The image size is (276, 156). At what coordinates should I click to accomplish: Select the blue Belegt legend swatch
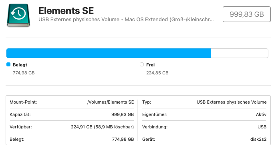click(8, 64)
